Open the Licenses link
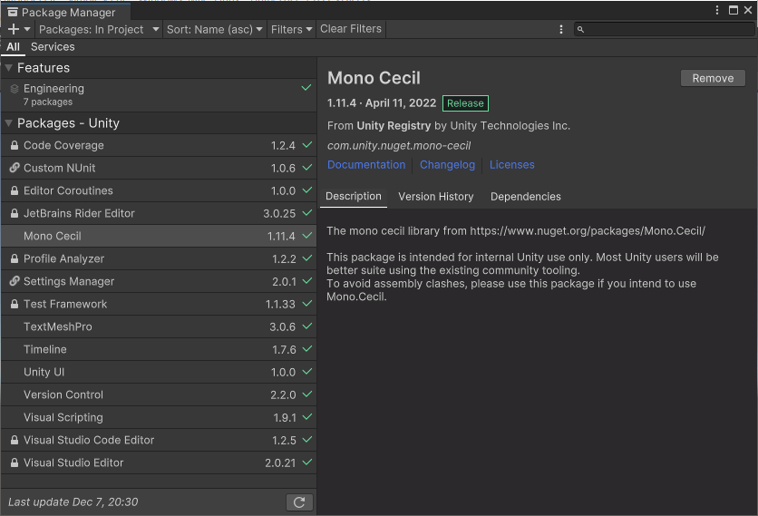The width and height of the screenshot is (758, 516). click(512, 165)
